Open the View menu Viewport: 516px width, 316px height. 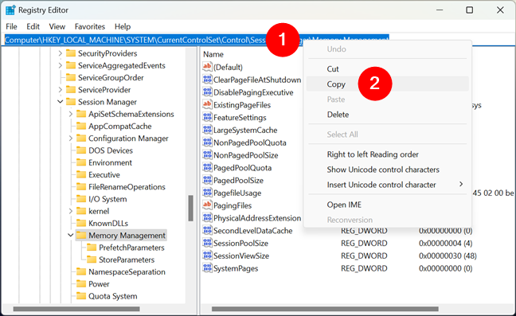pyautogui.click(x=57, y=26)
